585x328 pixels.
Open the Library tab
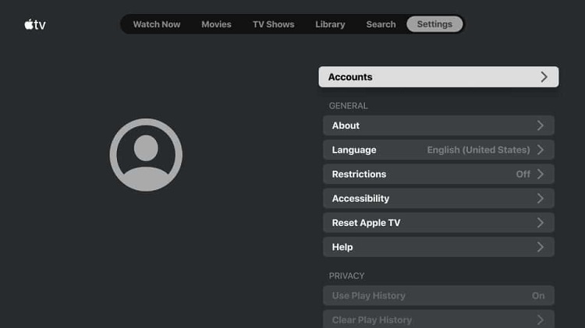coord(330,24)
